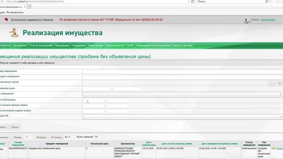Viewport: 283px width, 159px height.
Task: Focus the Дата публикации end field
Action: [117, 100]
